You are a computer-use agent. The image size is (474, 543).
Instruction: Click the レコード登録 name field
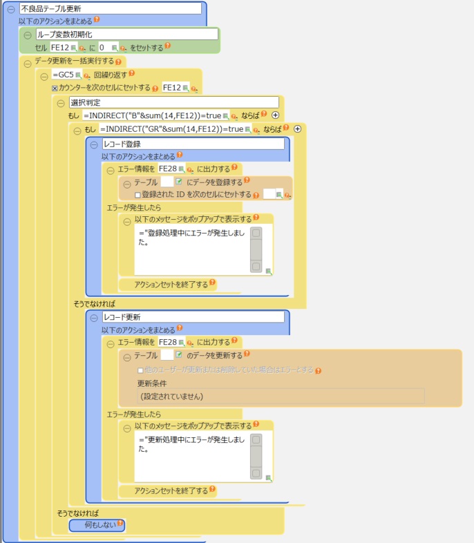pyautogui.click(x=192, y=144)
